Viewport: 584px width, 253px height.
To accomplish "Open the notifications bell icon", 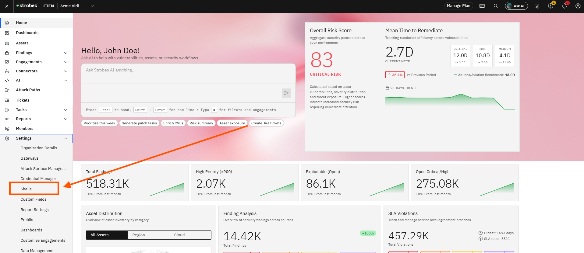I will tap(564, 6).
